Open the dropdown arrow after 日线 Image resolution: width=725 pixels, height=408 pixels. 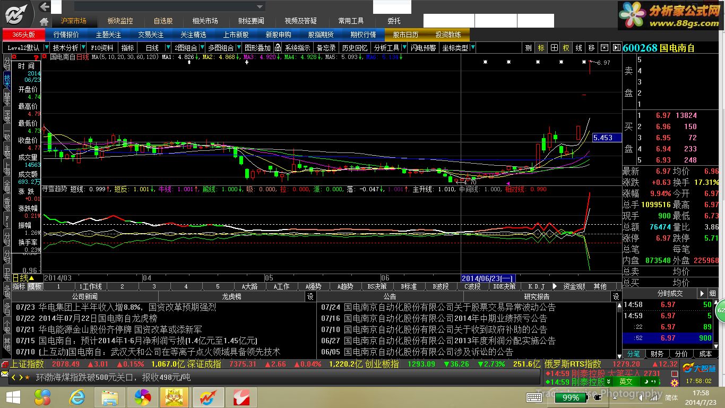click(169, 48)
